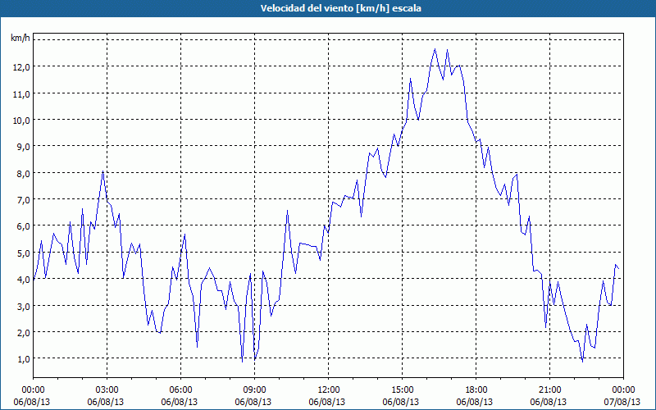The image size is (656, 410).
Task: Click the '2,0' y-axis label
Action: [x=23, y=333]
